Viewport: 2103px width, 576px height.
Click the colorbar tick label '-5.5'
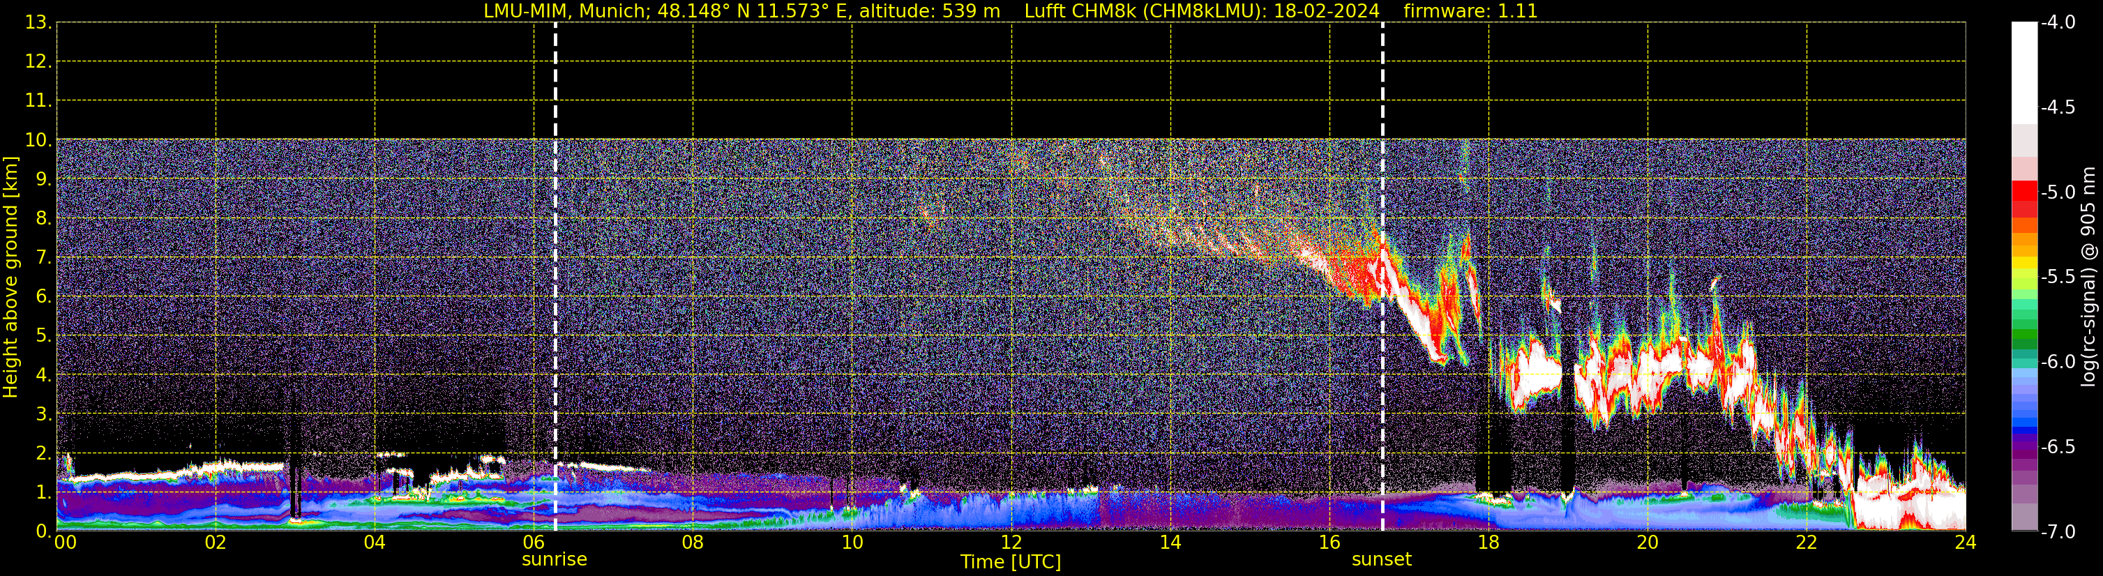click(2057, 278)
